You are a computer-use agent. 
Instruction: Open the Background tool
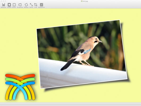(42, 5)
